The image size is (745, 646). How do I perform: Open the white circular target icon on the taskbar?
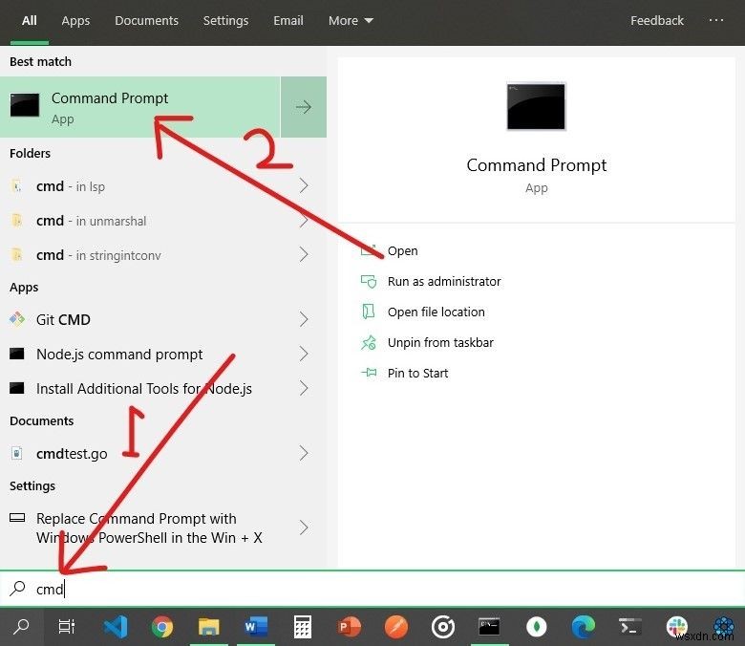click(443, 627)
